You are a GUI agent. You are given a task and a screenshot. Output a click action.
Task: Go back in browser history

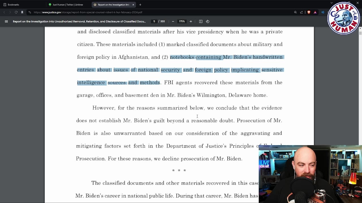(x=4, y=12)
